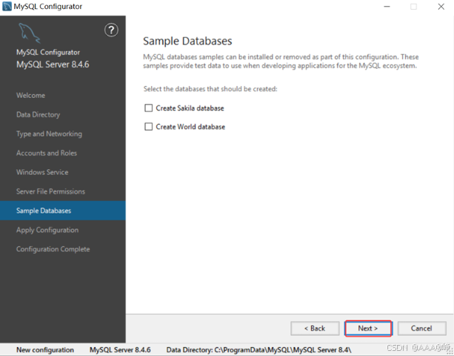Viewport: 454px width, 356px height.
Task: Click 'MySQL Server 8.4.6' sidebar title
Action: 53,65
